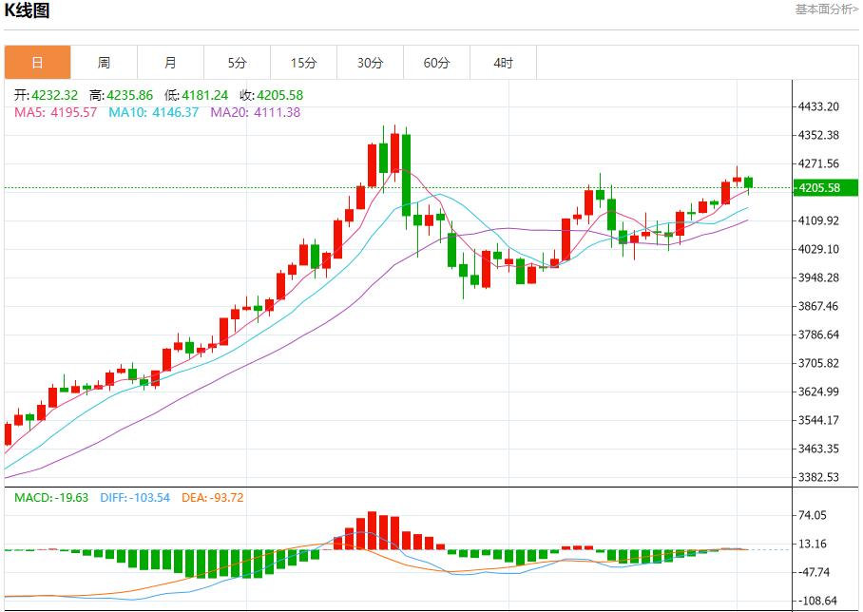The height and width of the screenshot is (612, 863).
Task: Click the tallest red MACD histogram bar
Action: (372, 530)
